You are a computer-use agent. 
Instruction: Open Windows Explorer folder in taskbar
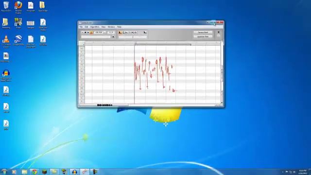(24, 172)
